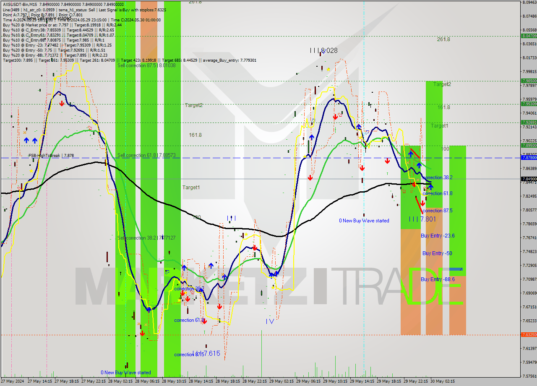Select the 'Sell correction 38.2' label
The height and width of the screenshot is (386, 537).
[146, 238]
